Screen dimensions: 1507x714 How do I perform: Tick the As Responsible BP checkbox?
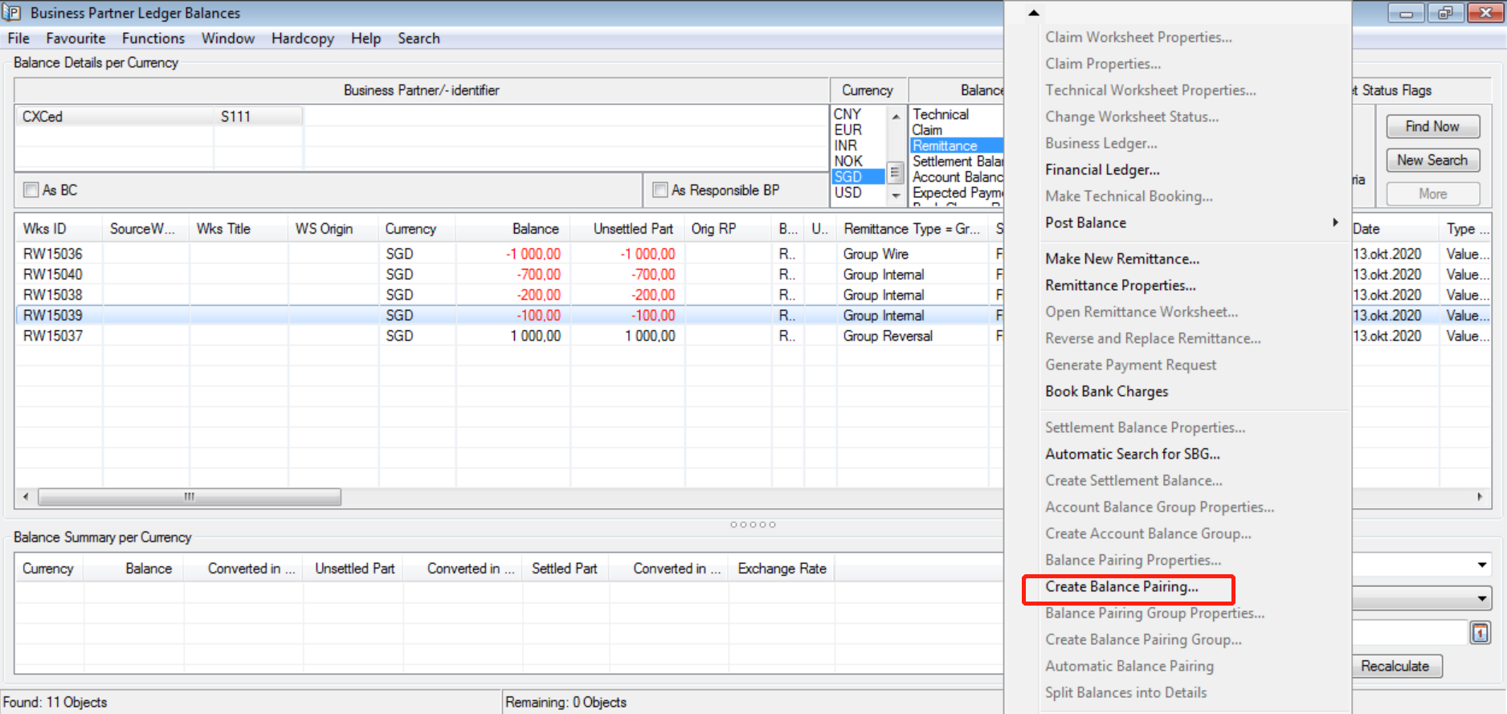[x=660, y=190]
